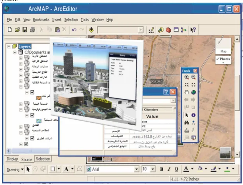
Task: Click the street photo thumbnail on map
Action: tap(225, 153)
